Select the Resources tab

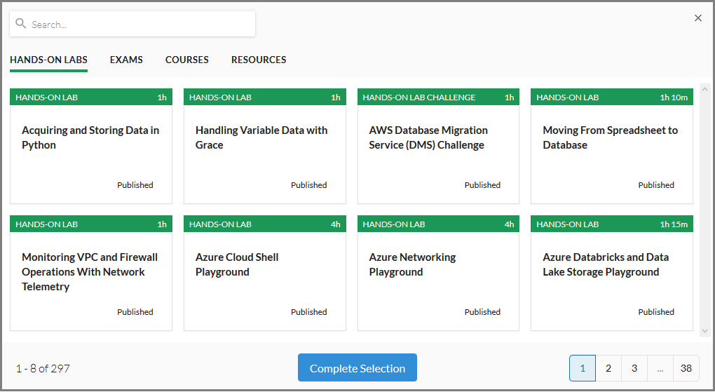click(x=259, y=60)
